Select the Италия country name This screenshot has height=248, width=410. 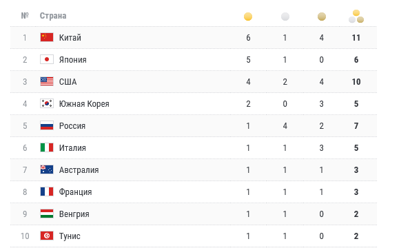(x=72, y=148)
